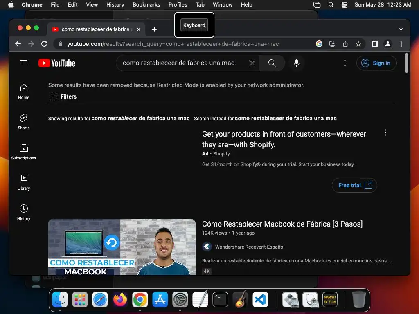
Task: Search instead for como restableceer link
Action: click(285, 118)
